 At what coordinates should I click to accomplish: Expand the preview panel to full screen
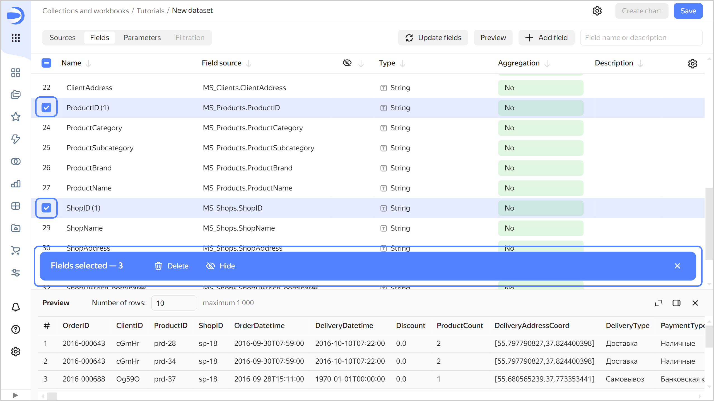click(658, 303)
